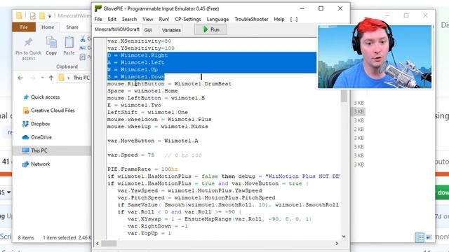The width and height of the screenshot is (449, 252).
Task: Click the Explorer quick access toolbar dropdown
Action: click(x=50, y=15)
